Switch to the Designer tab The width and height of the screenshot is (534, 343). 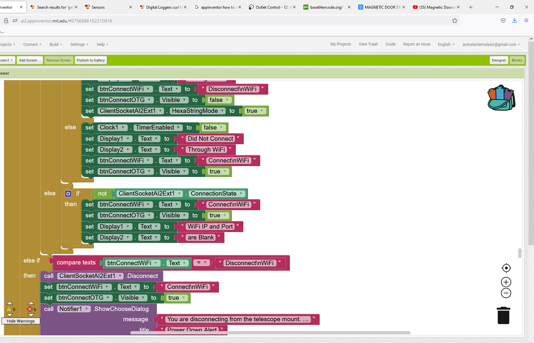coord(498,60)
